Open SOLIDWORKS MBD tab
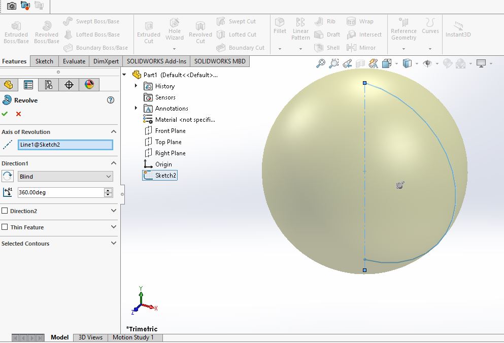 click(x=220, y=61)
